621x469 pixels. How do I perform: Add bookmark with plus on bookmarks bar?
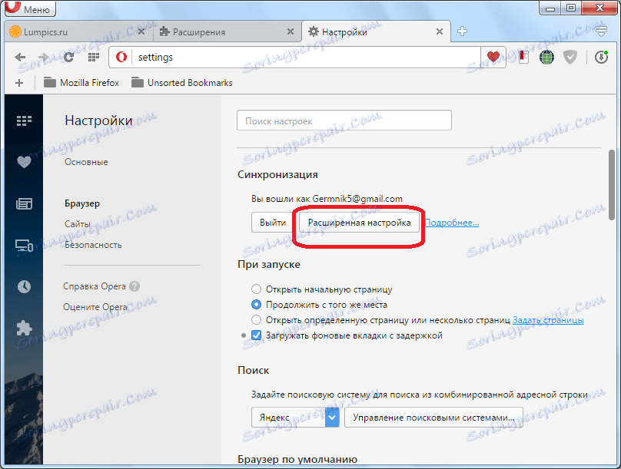(x=19, y=83)
